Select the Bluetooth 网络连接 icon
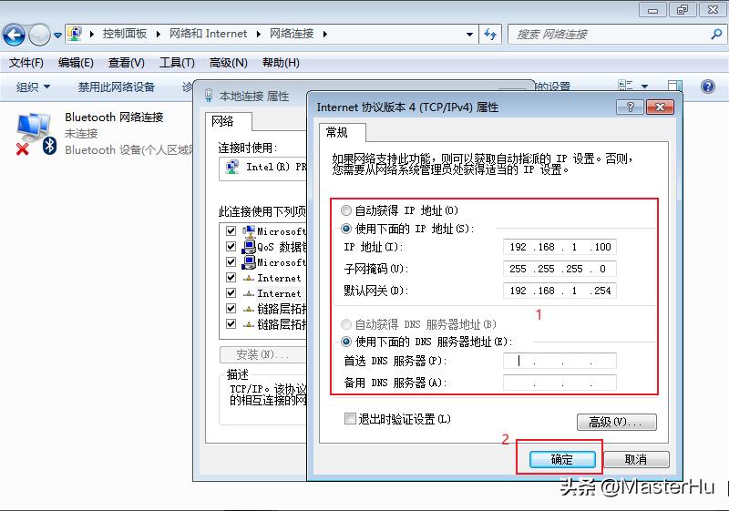Image resolution: width=729 pixels, height=511 pixels. coord(36,133)
